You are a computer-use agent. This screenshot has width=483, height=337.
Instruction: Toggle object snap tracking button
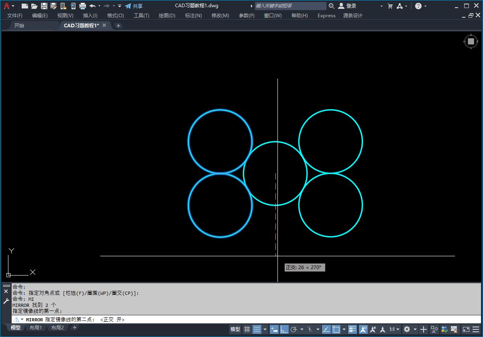[326, 329]
